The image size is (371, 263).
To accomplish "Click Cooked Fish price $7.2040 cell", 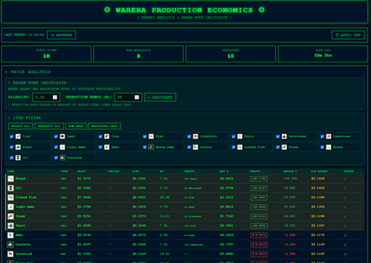I will (x=84, y=197).
